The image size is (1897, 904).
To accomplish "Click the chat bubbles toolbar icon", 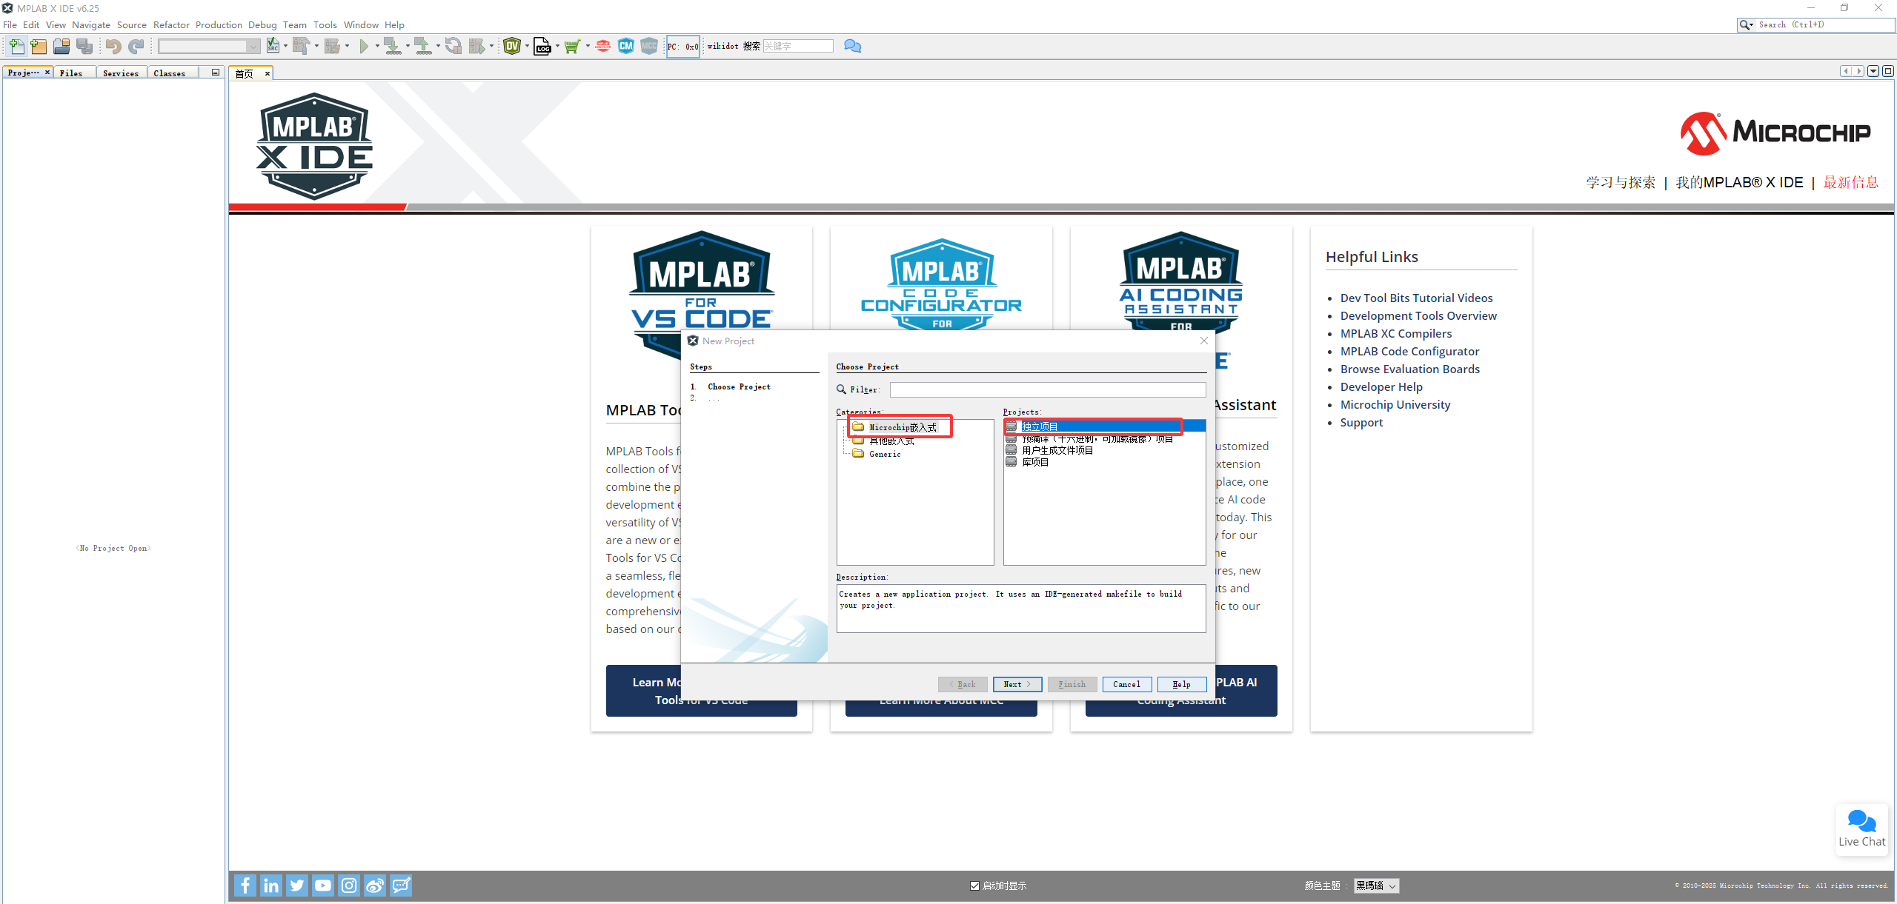I will pyautogui.click(x=852, y=47).
